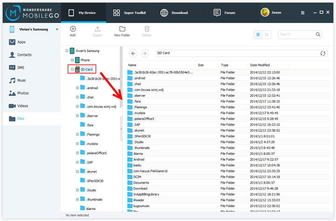Select .face folder in tree

click(87, 125)
